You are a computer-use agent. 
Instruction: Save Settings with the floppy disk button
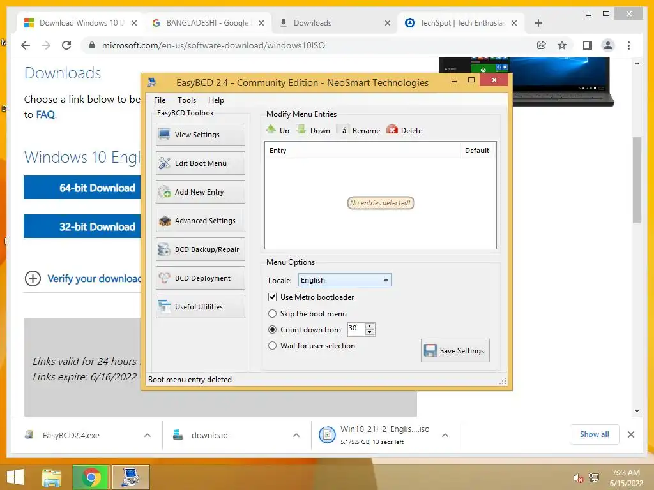point(455,350)
